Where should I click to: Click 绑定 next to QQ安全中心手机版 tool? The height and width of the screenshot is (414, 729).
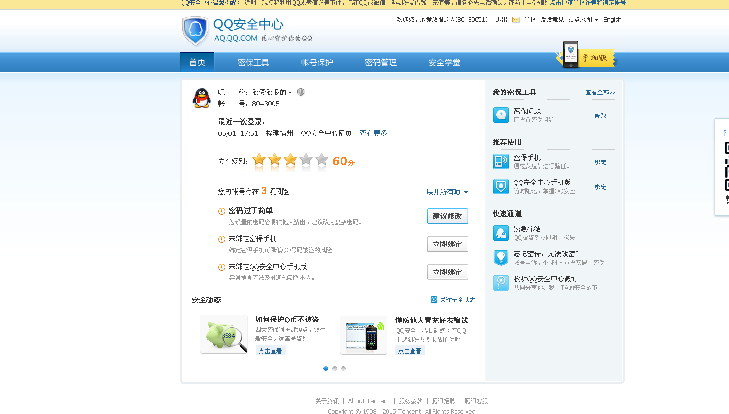(x=600, y=187)
